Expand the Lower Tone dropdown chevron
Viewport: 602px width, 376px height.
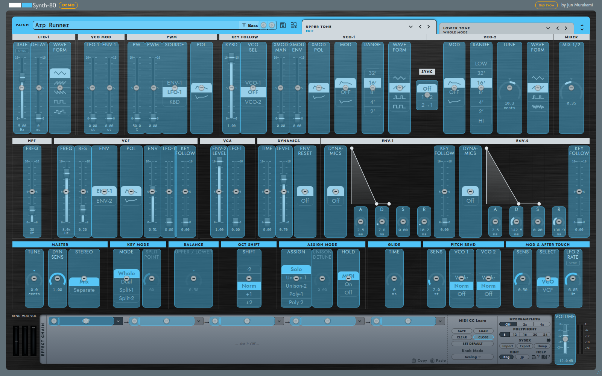(548, 28)
